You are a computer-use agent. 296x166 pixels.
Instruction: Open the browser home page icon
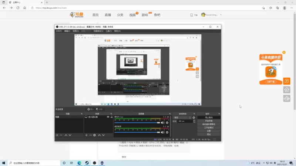coord(24,8)
